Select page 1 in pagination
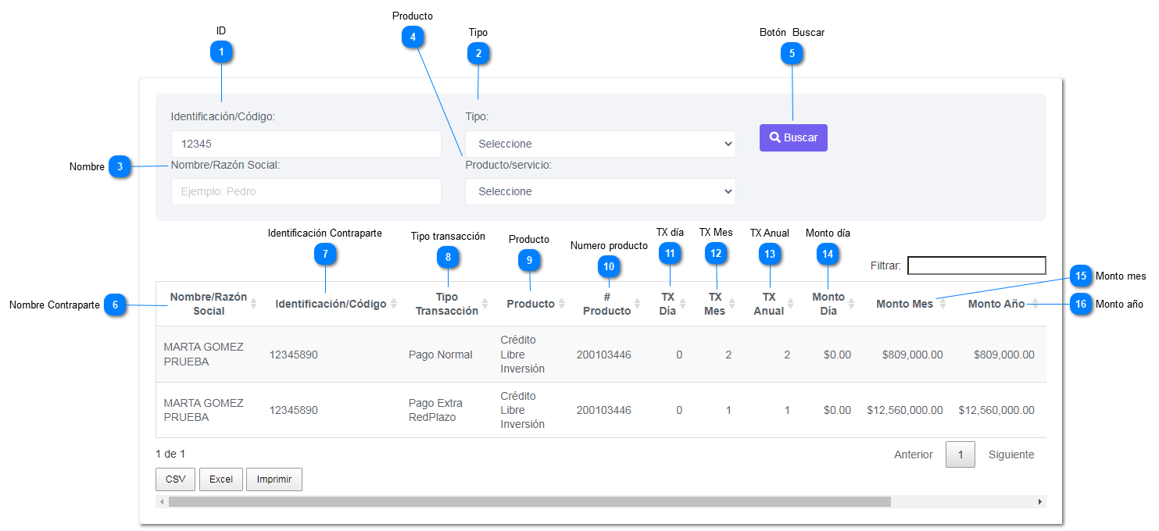 coord(960,454)
